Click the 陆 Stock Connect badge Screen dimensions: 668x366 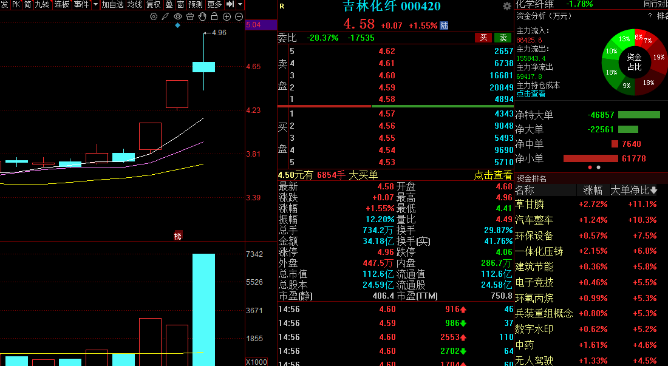tap(444, 25)
